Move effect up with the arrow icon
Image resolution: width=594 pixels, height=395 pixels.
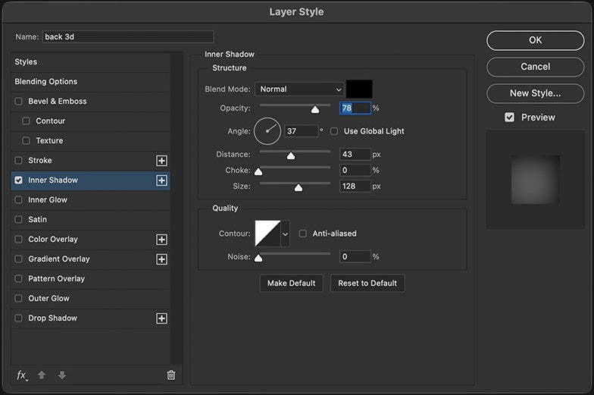click(x=42, y=375)
